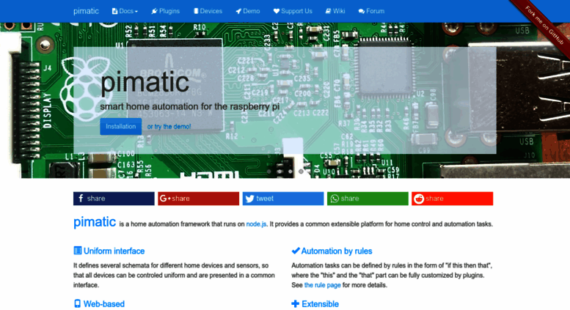This screenshot has width=570, height=310.
Task: Share on Facebook with the dark blue button
Action: point(114,199)
